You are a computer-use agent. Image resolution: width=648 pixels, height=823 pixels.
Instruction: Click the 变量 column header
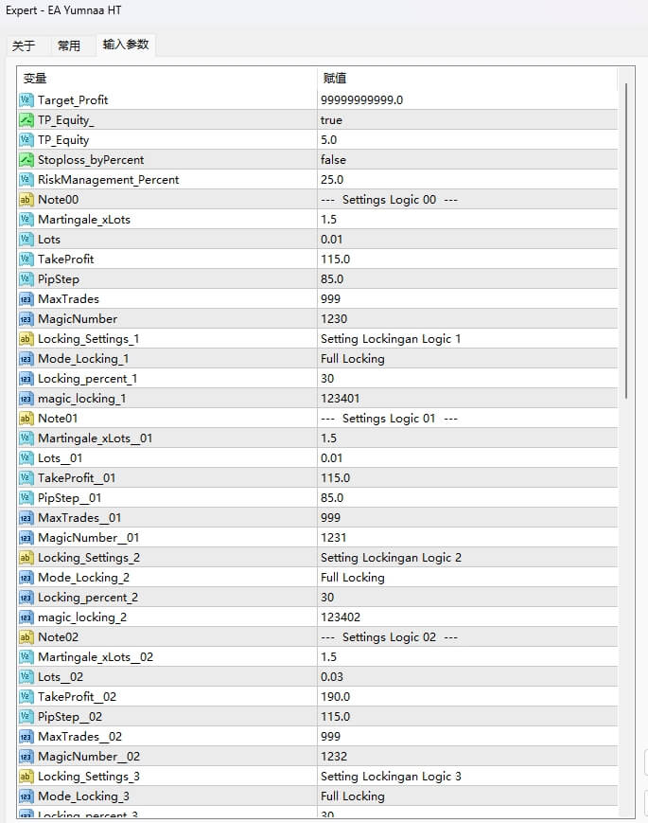click(x=166, y=79)
